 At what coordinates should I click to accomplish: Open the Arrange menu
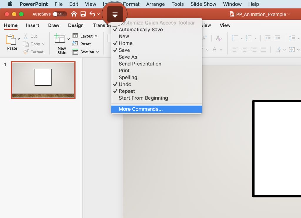[x=155, y=4]
